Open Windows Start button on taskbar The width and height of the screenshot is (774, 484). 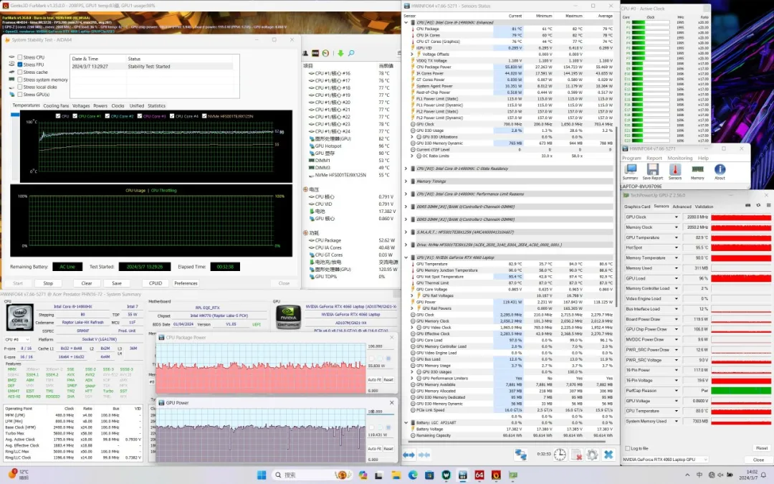pos(262,475)
